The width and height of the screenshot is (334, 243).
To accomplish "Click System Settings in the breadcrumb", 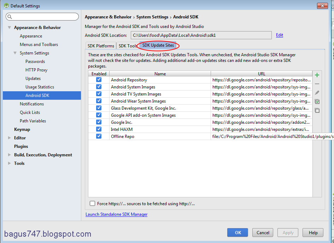I will (152, 17).
